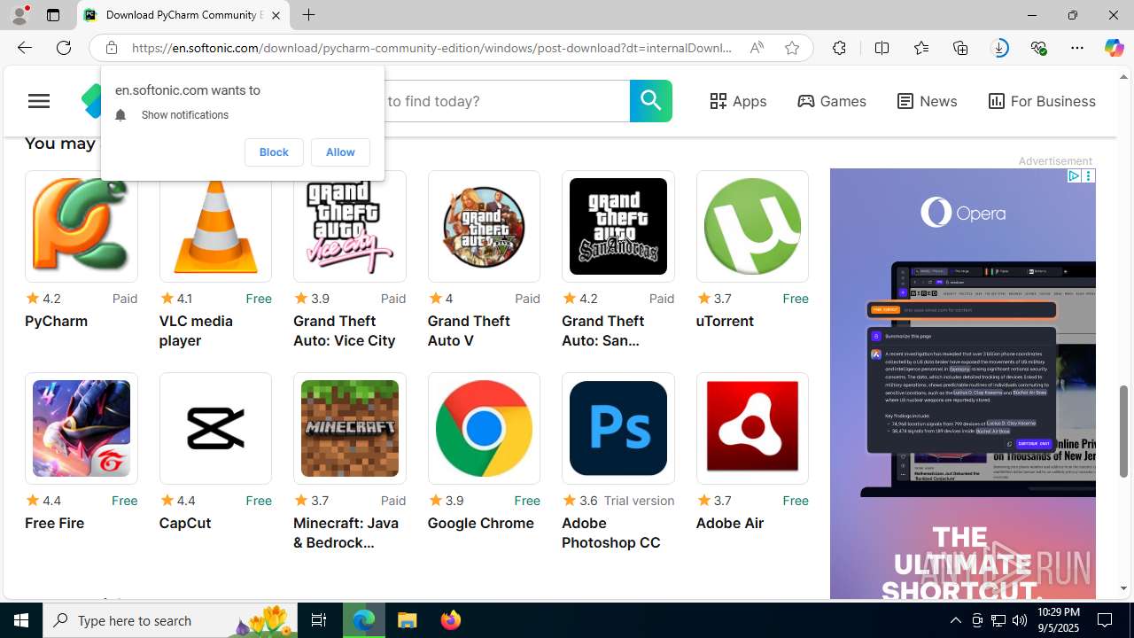1134x638 pixels.
Task: Open the PyCharm title link
Action: pyautogui.click(x=56, y=321)
